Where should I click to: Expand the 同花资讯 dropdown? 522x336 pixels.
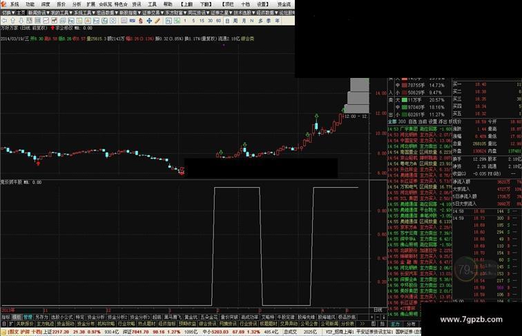click(x=198, y=12)
